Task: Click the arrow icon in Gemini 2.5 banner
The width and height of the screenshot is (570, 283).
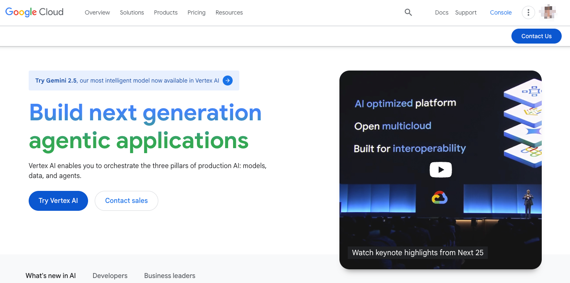Action: point(228,81)
